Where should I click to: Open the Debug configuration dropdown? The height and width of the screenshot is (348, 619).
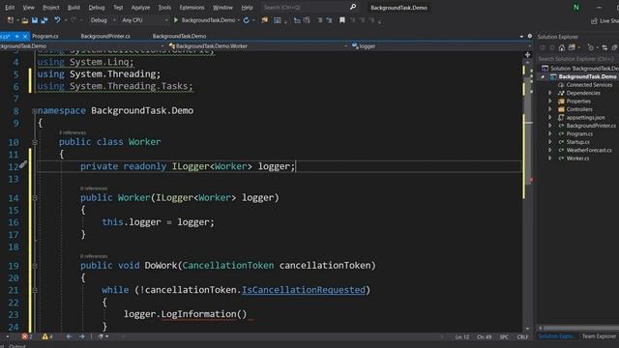click(x=103, y=20)
